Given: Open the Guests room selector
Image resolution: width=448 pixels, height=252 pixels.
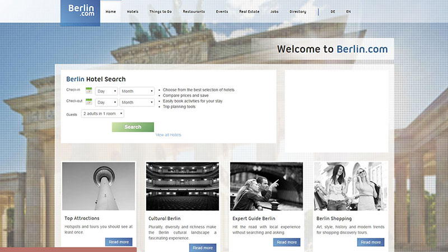Looking at the screenshot, I should (102, 114).
